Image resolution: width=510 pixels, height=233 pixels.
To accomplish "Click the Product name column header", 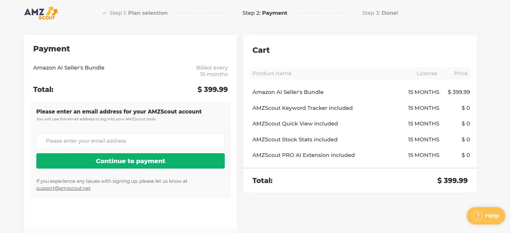I will (x=272, y=74).
